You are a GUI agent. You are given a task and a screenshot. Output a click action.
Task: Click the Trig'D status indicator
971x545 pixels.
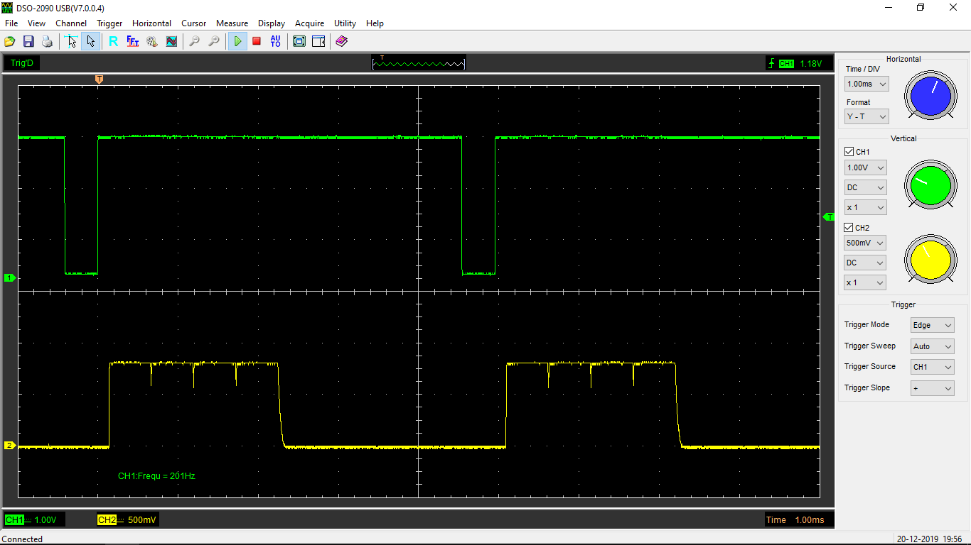pos(22,63)
